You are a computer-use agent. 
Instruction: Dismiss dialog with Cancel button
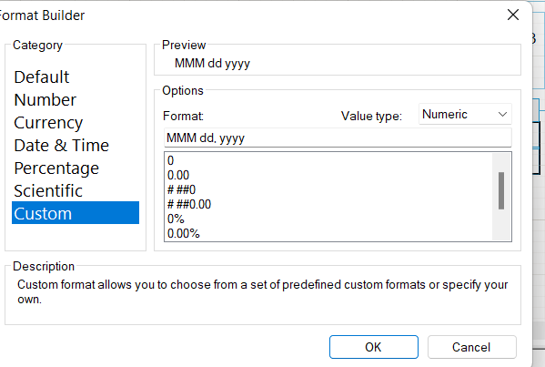pyautogui.click(x=471, y=347)
